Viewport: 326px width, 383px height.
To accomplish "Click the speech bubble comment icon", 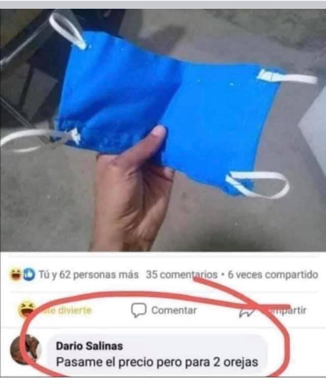I will (x=139, y=310).
